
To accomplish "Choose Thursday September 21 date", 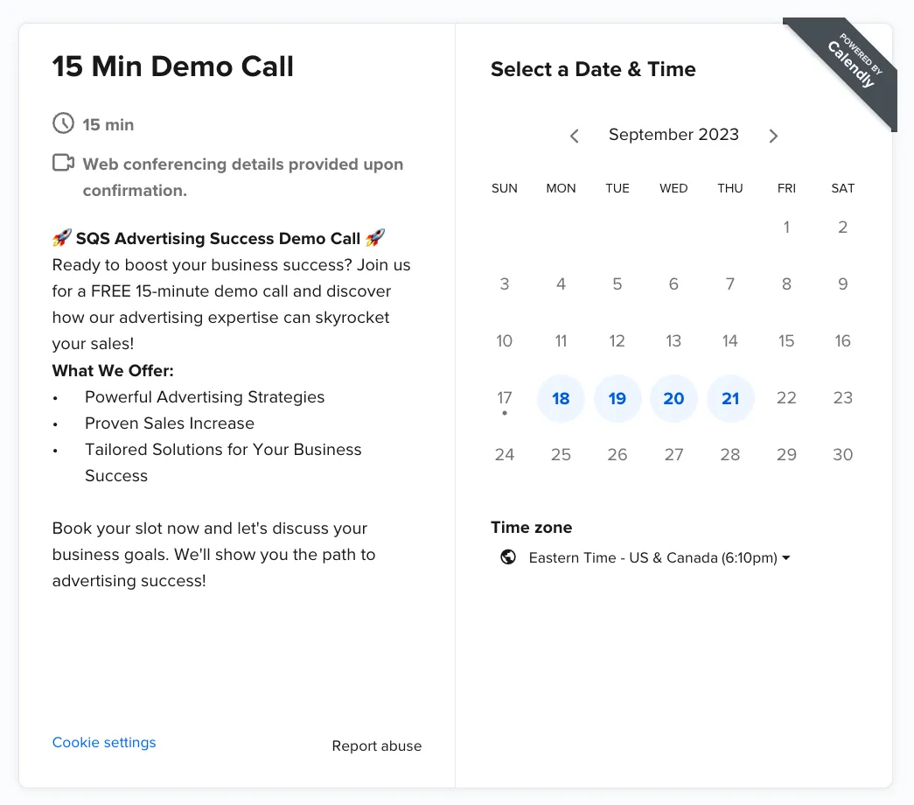I will pos(730,398).
